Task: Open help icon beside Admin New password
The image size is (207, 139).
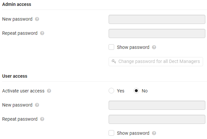Action: [37, 19]
